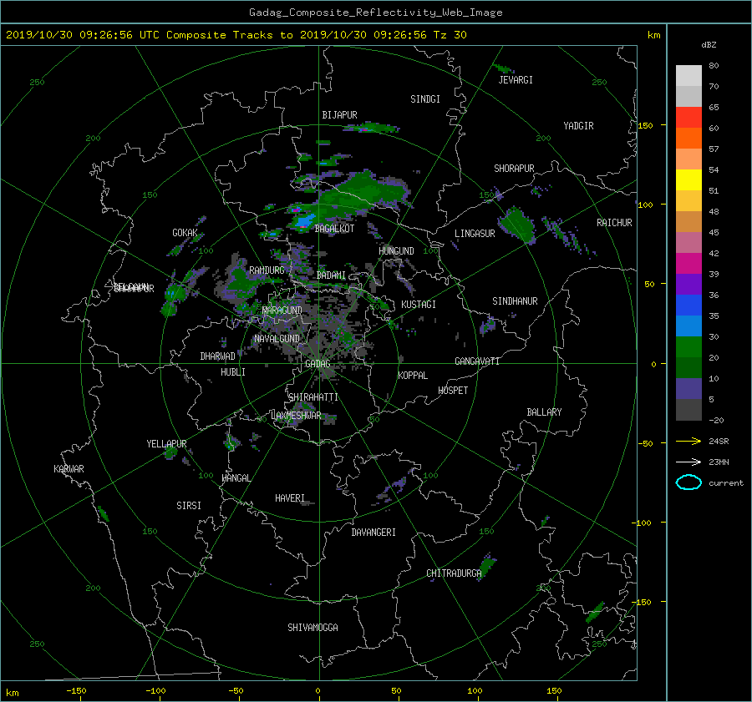Click the SINDHANUR city label
752x702 pixels.
click(x=515, y=301)
